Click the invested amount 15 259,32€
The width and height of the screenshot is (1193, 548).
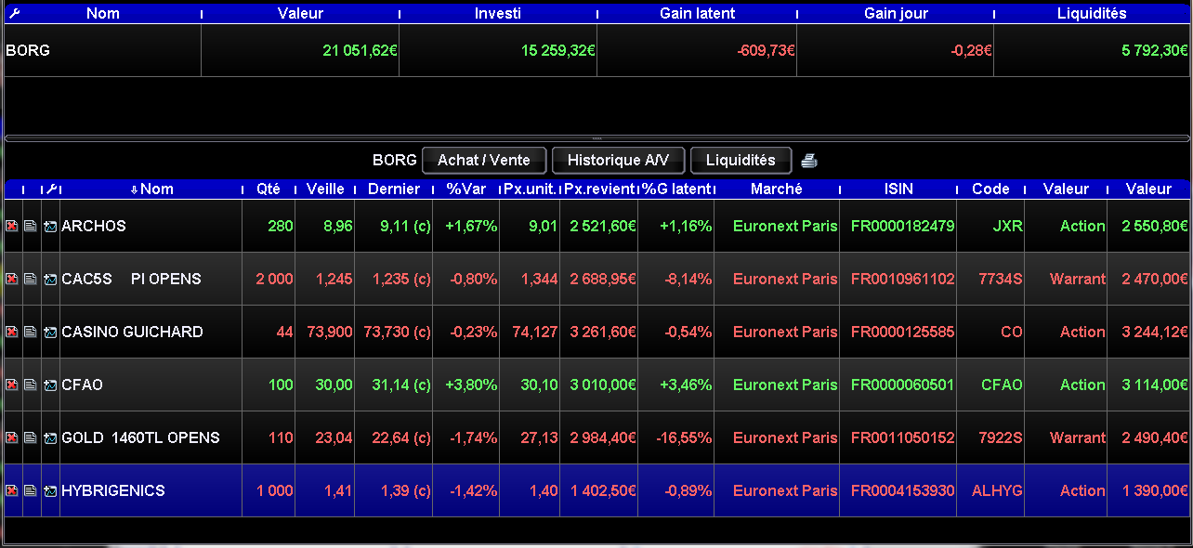[558, 50]
